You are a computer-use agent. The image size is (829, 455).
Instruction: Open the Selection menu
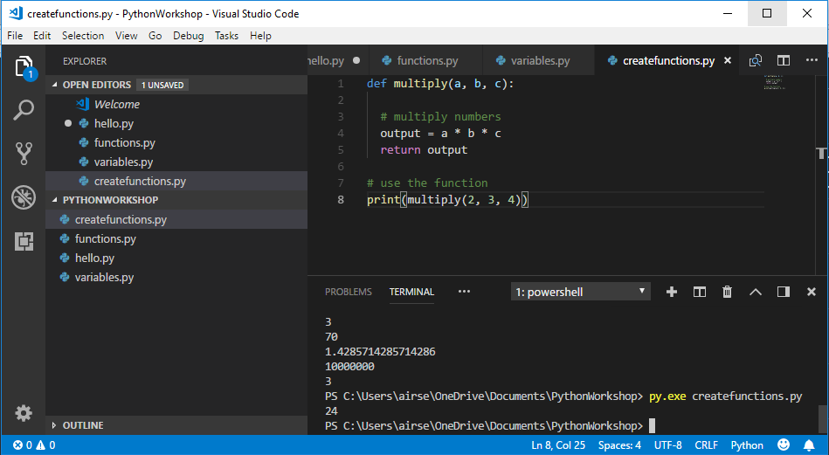(x=83, y=36)
